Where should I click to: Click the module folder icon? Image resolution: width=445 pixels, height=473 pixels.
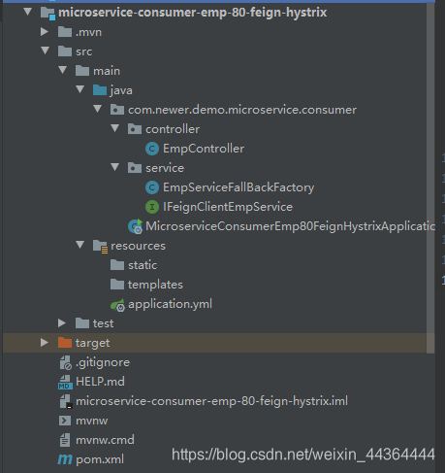(x=48, y=13)
